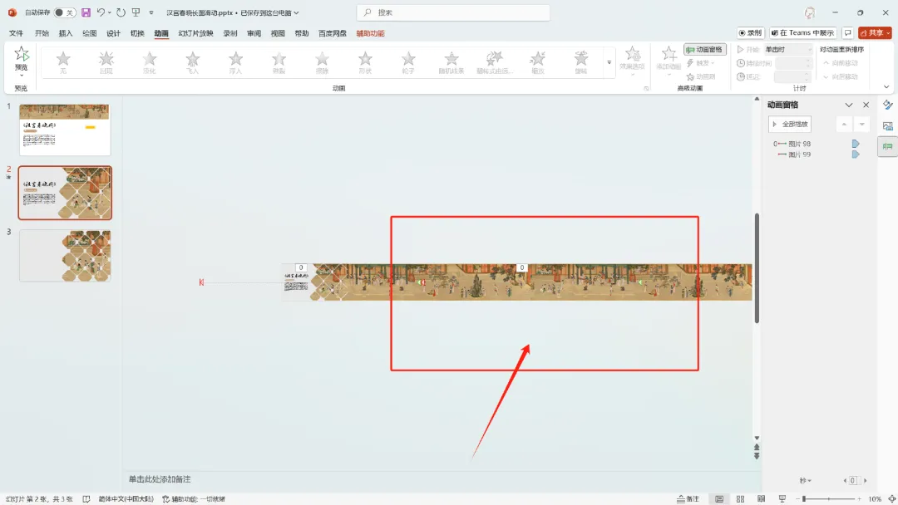
Task: Click the 搜索 search box
Action: tap(453, 12)
